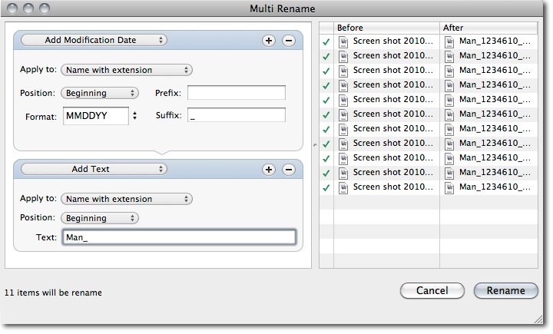Click the Multi Rename window title
Viewport: 553px width, 334px height.
282,8
